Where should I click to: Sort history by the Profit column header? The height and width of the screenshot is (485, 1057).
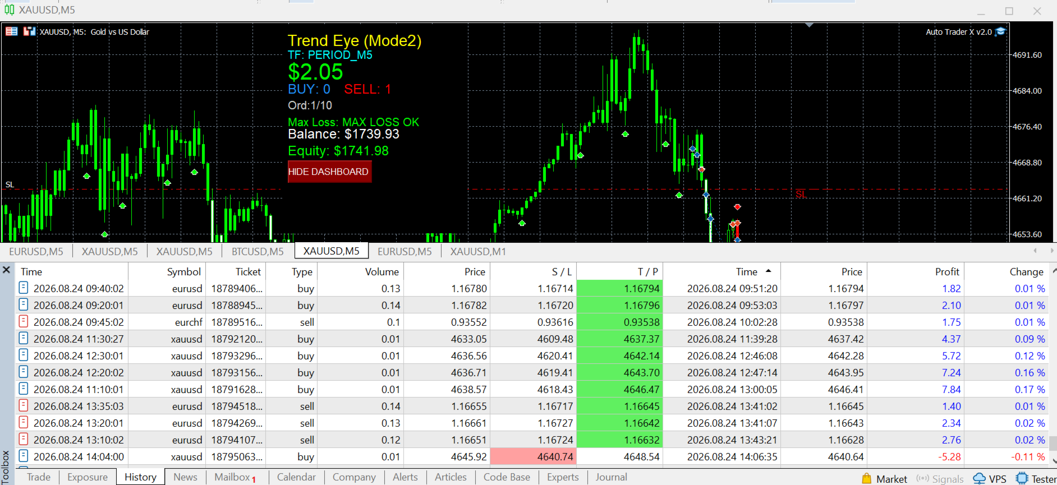916,271
